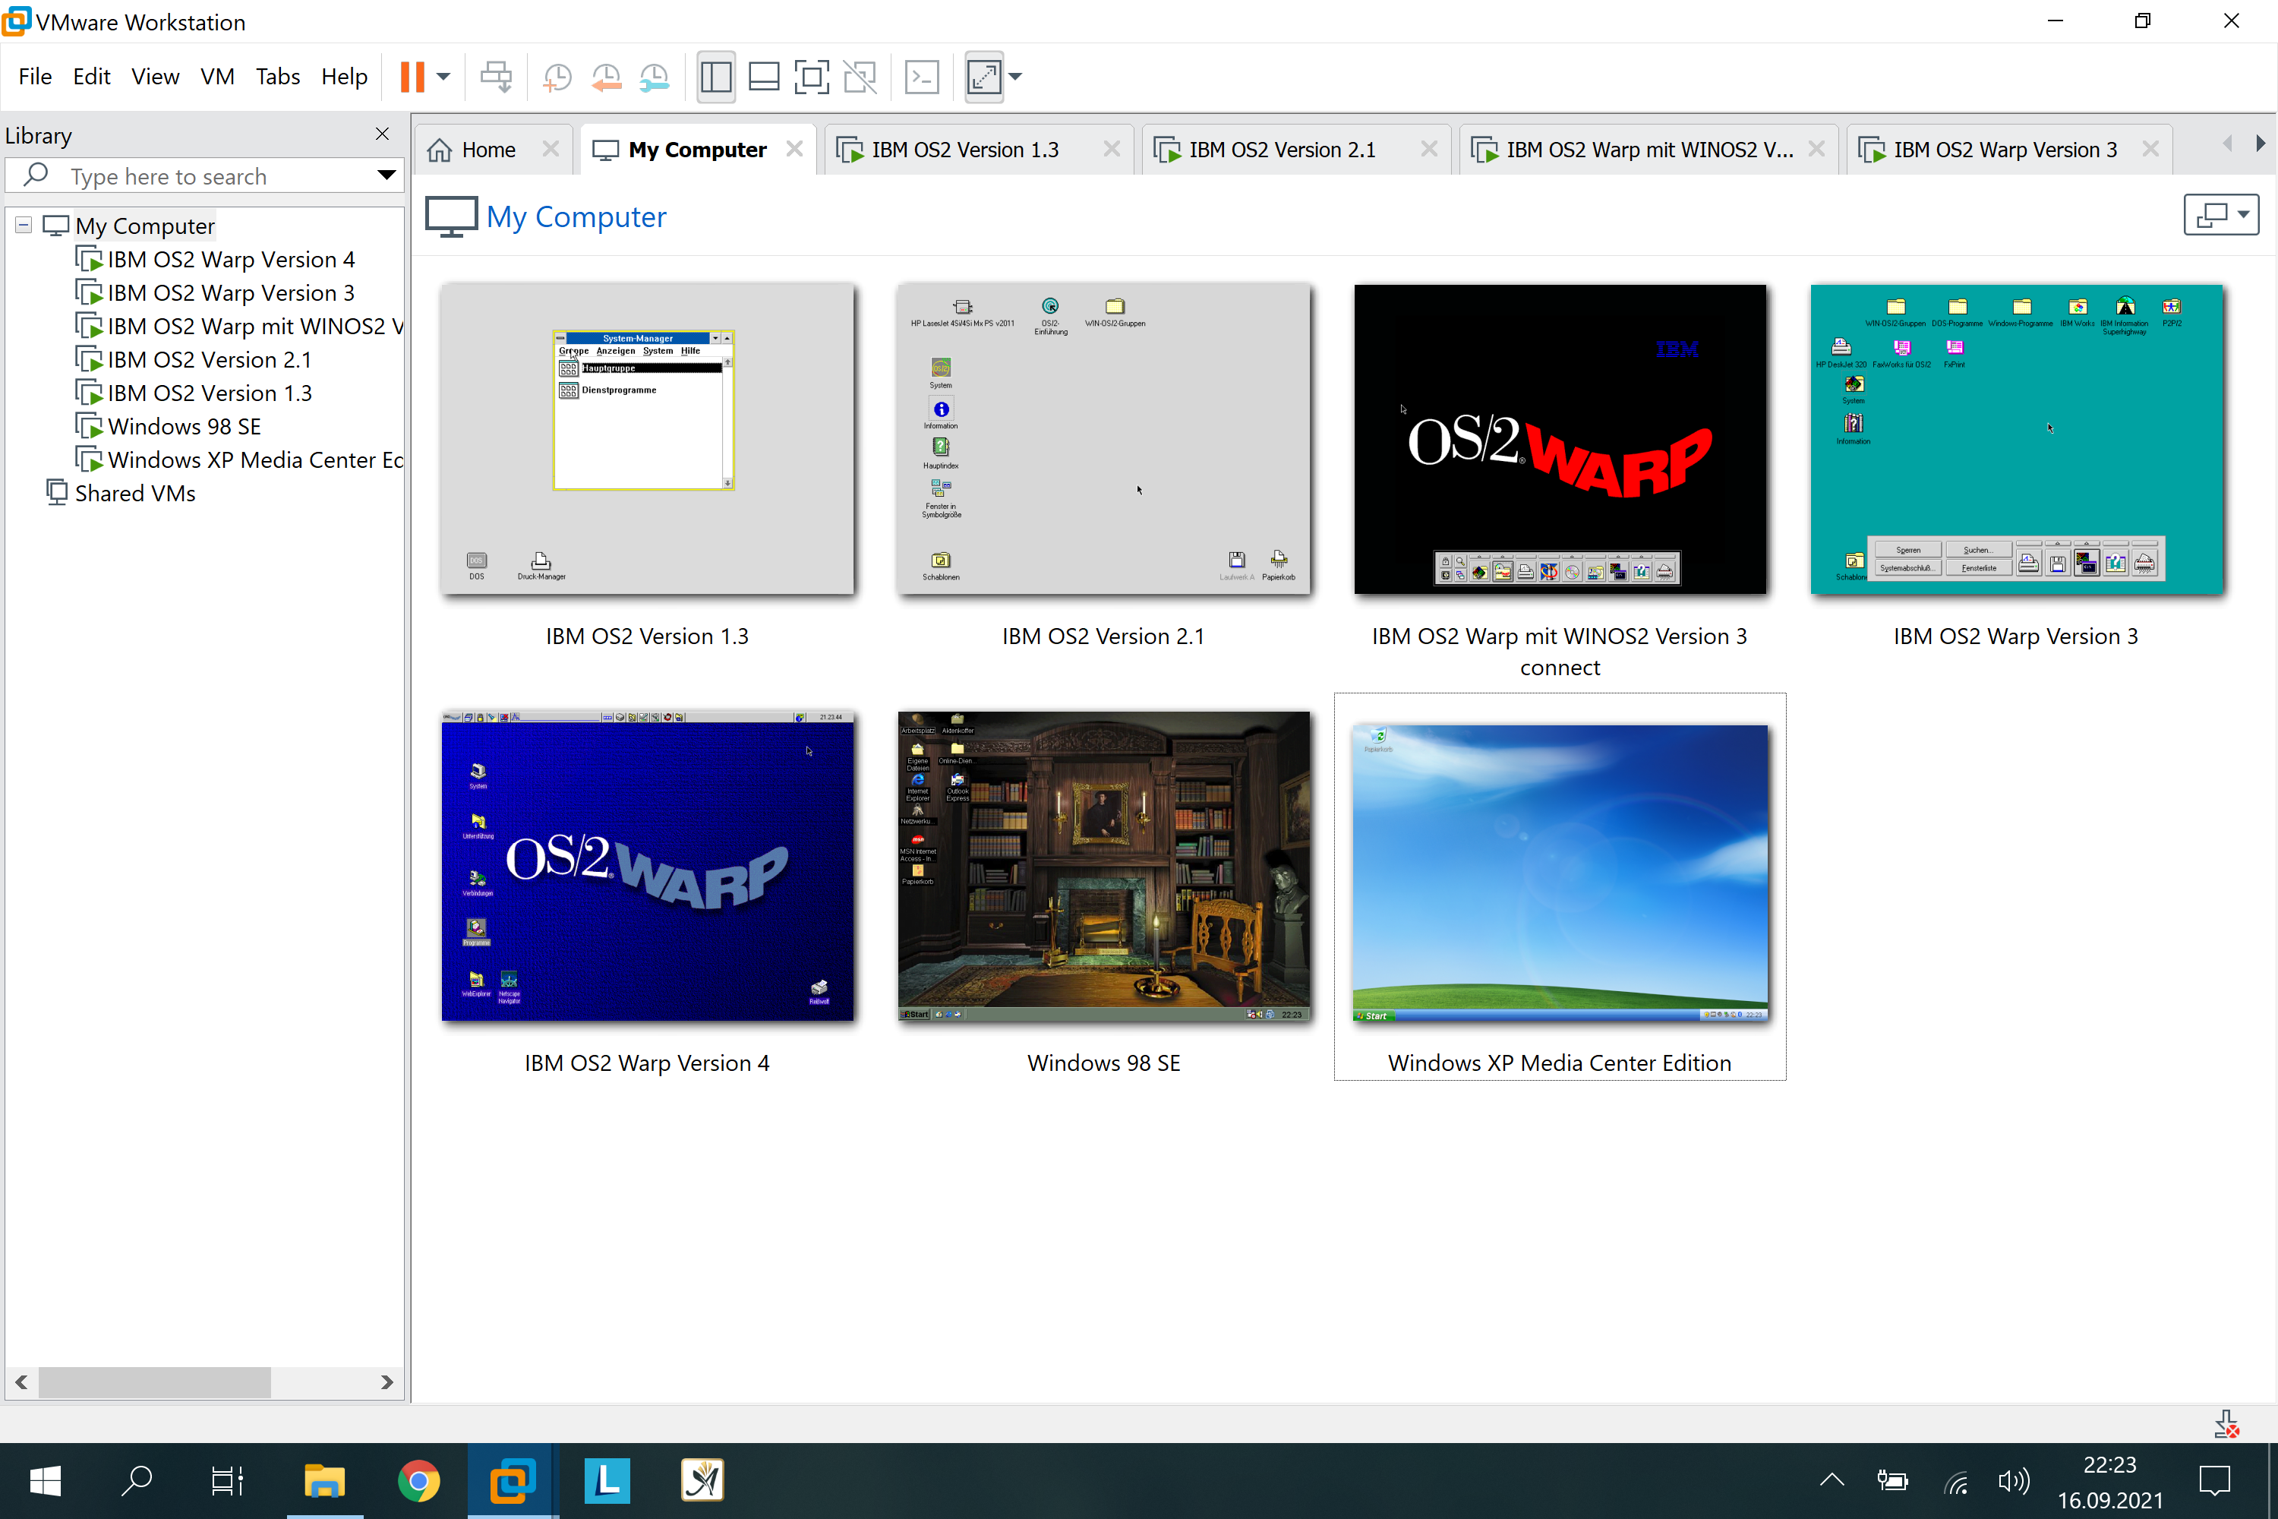Collapse the My Computer tree node
2278x1519 pixels.
pyautogui.click(x=24, y=226)
